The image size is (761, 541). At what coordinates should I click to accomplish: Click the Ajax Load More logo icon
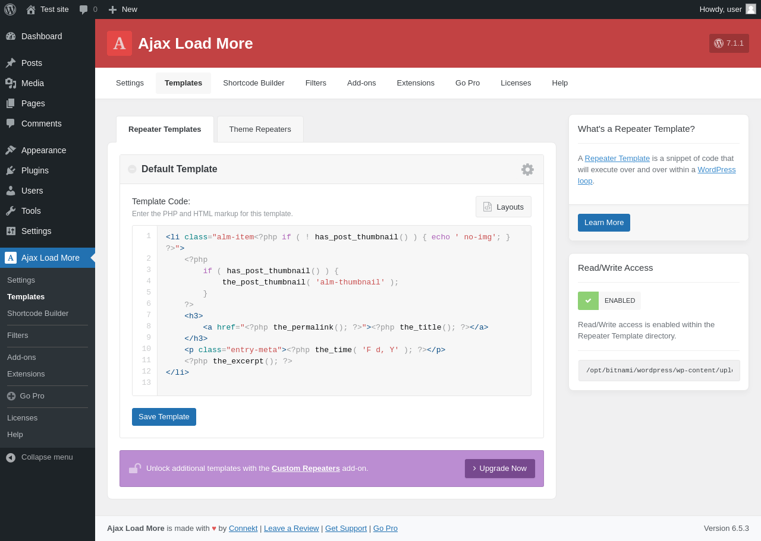120,43
